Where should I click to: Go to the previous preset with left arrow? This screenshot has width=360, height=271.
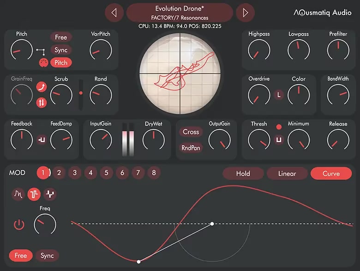coord(114,12)
